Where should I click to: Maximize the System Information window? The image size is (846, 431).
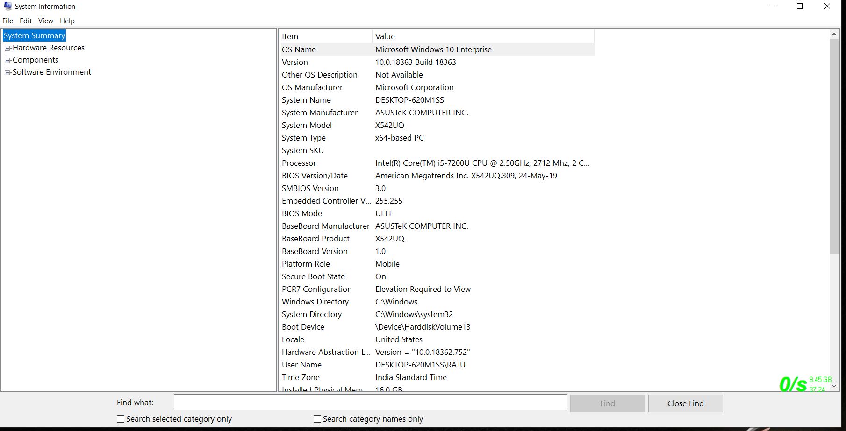800,7
